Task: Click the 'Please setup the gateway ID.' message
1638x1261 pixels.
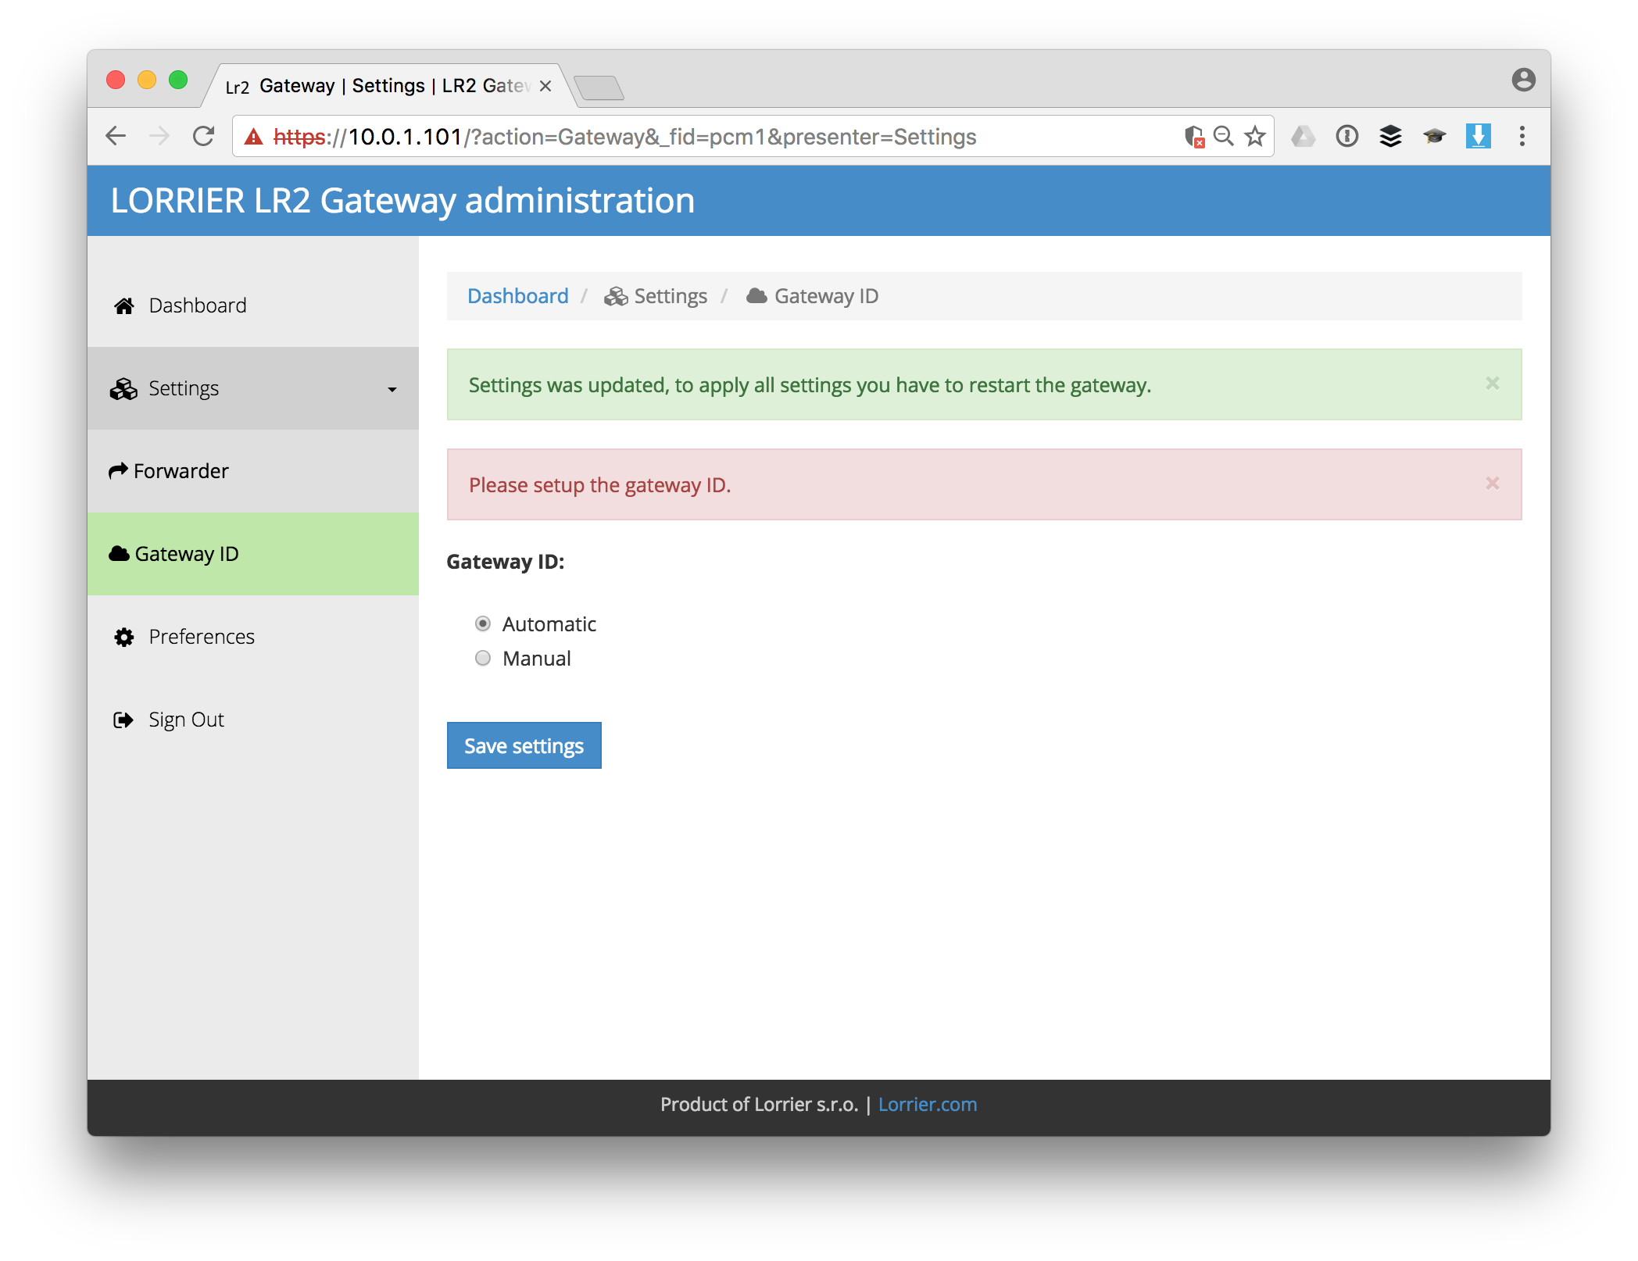Action: 600,485
